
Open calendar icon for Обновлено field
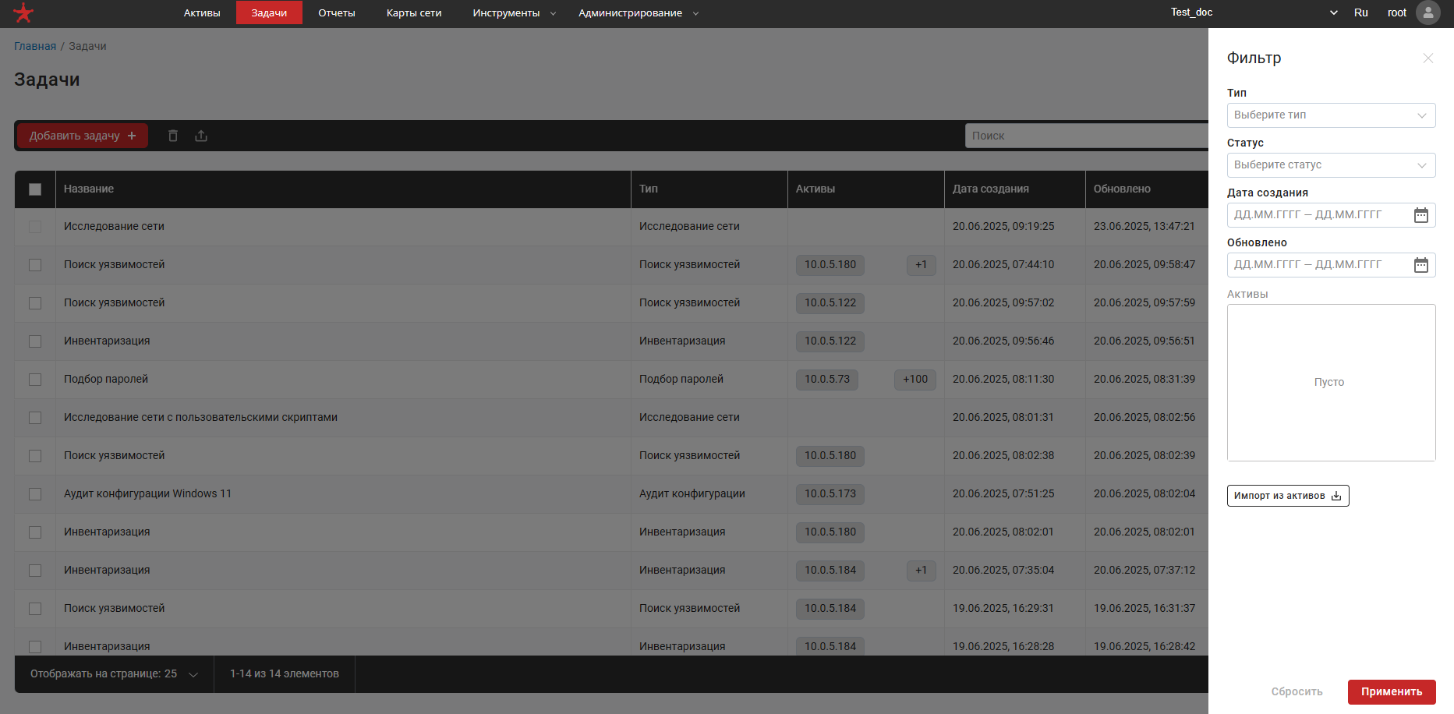(x=1420, y=265)
